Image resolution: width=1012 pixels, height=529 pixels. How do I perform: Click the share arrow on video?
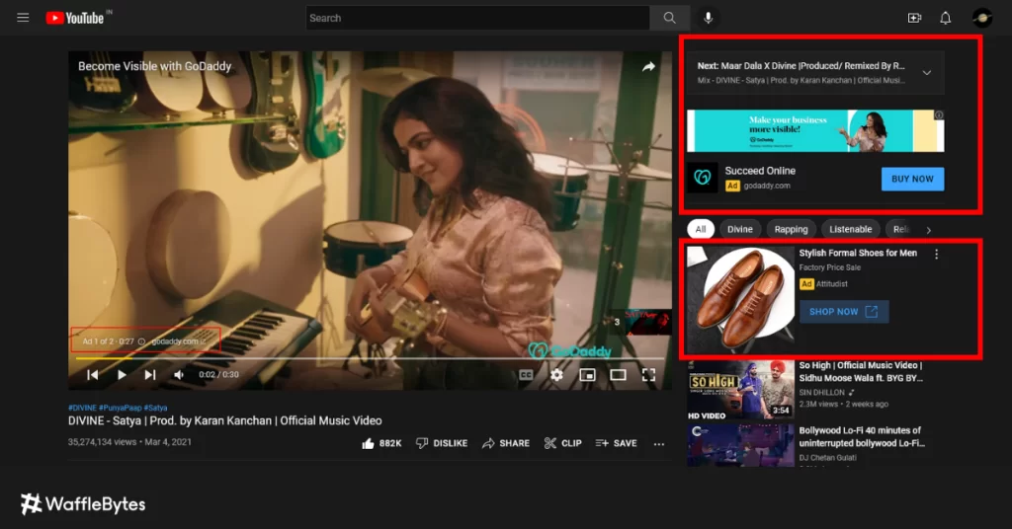[x=648, y=67]
